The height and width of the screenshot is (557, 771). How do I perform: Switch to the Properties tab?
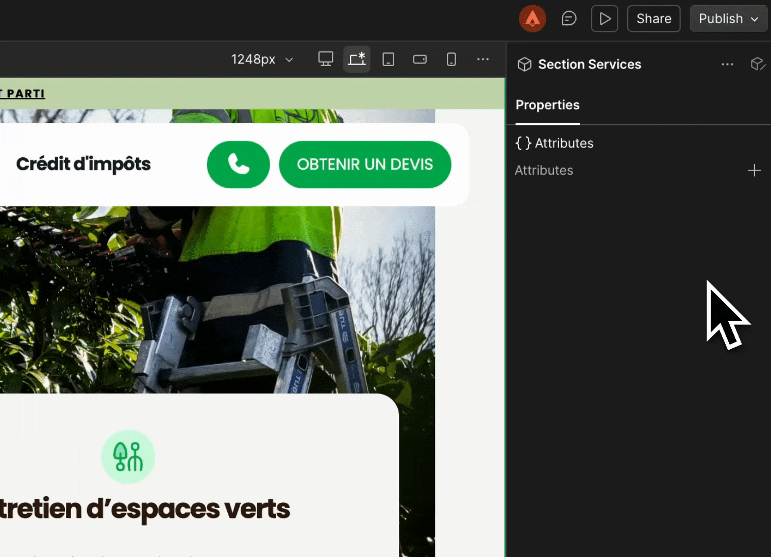(x=547, y=105)
